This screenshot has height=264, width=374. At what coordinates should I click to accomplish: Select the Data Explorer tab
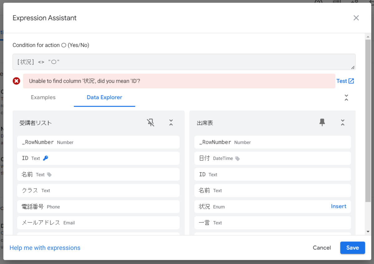pyautogui.click(x=104, y=97)
